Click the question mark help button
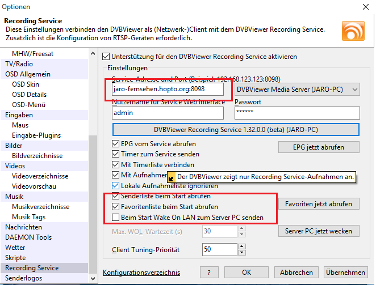This screenshot has height=285, width=376. [209, 273]
